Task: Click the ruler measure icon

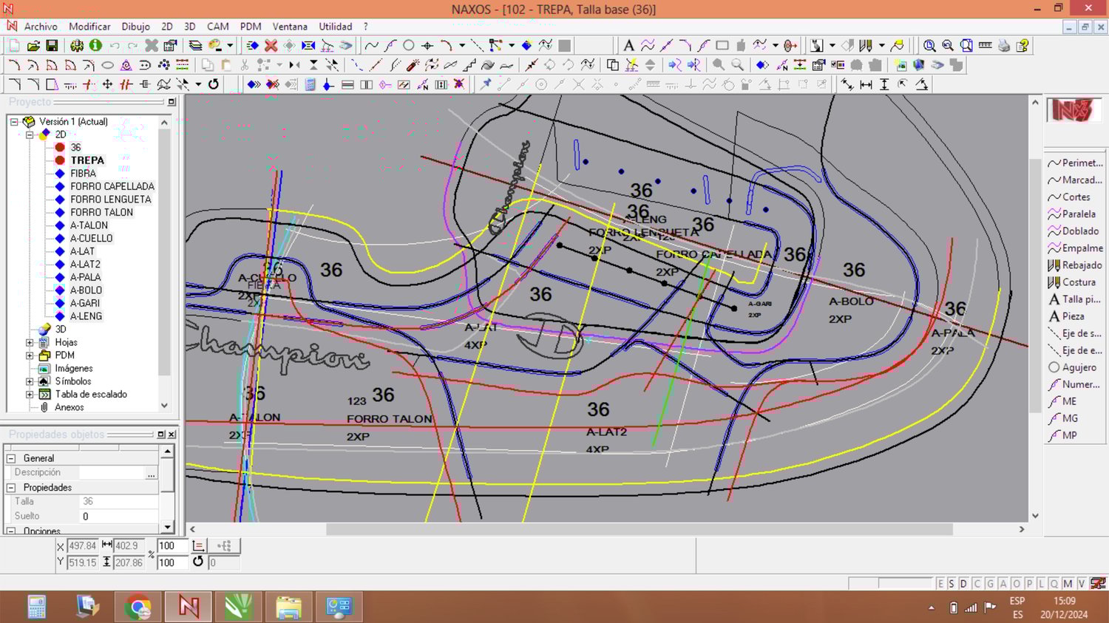Action: [985, 46]
